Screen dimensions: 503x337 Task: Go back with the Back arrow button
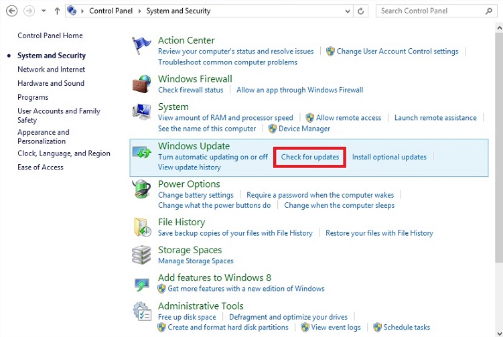coord(11,11)
